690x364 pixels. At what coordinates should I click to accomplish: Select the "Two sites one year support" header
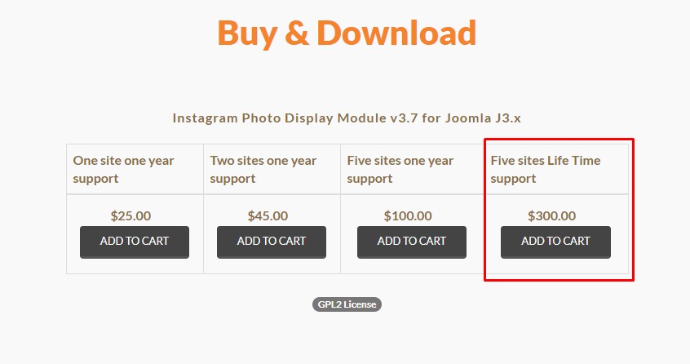click(263, 170)
